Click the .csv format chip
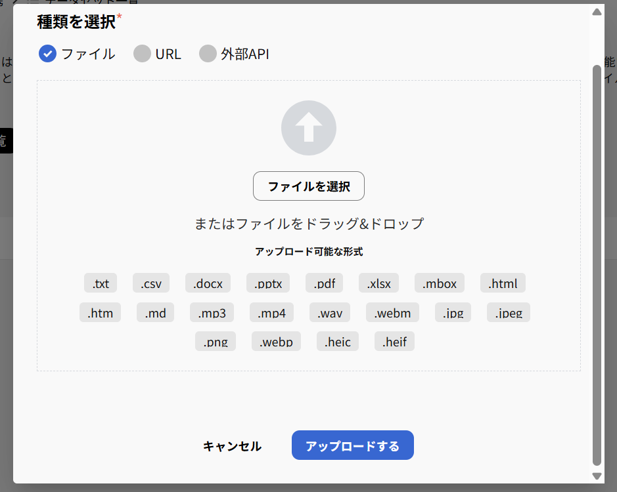 tap(150, 283)
